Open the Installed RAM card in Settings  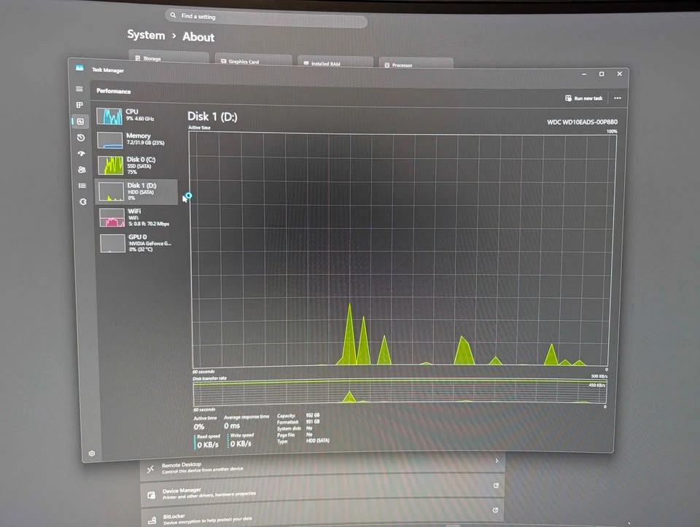coord(335,63)
